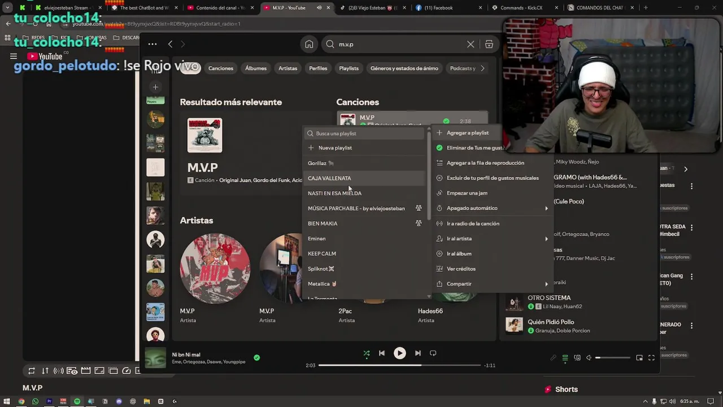723x407 pixels.
Task: Select Empezar una jam
Action: (x=492, y=193)
